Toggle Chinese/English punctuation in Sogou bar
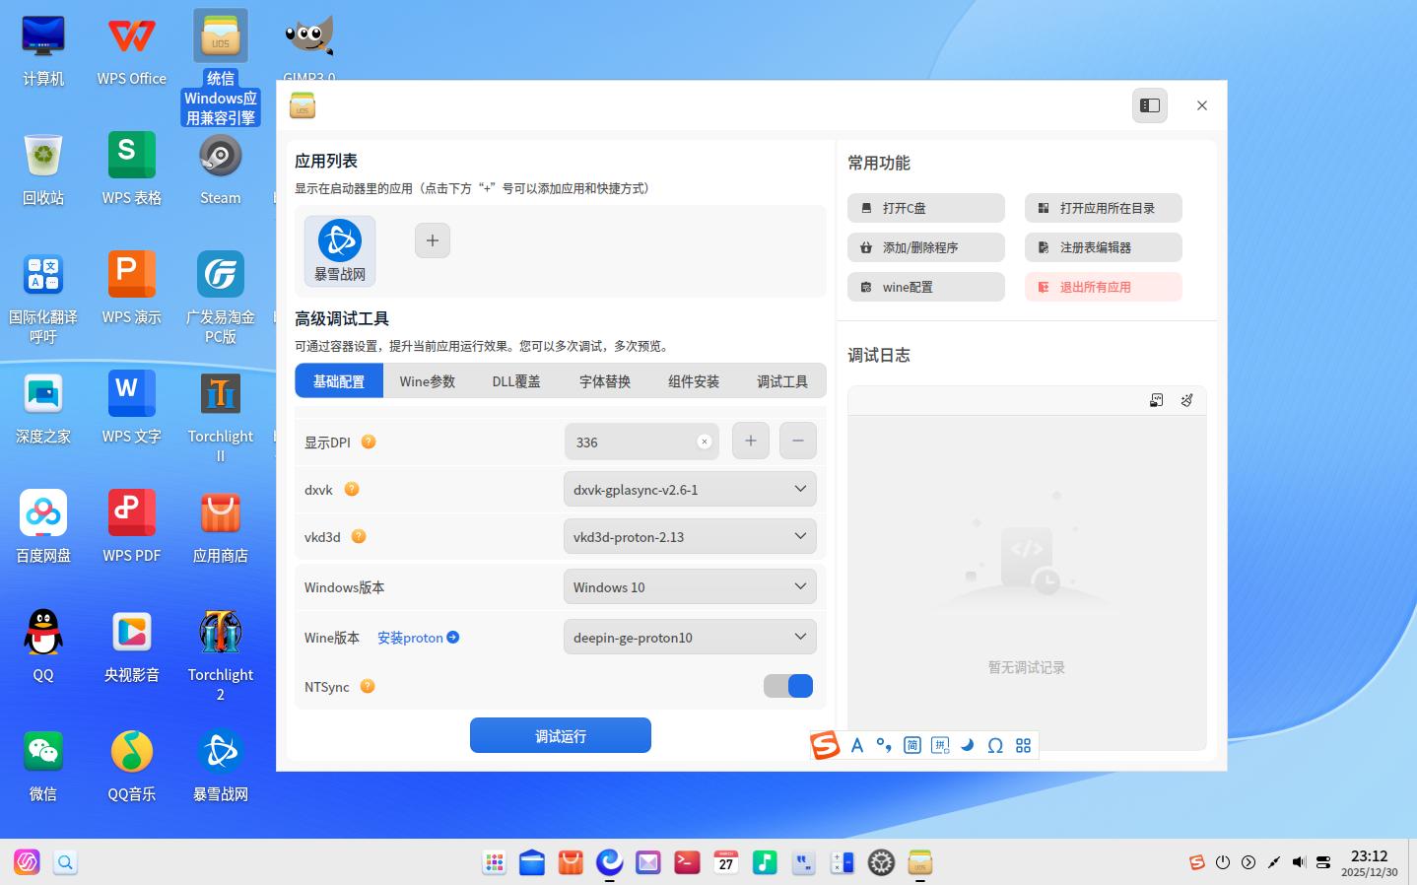Viewport: 1417px width, 885px height. pyautogui.click(x=884, y=746)
